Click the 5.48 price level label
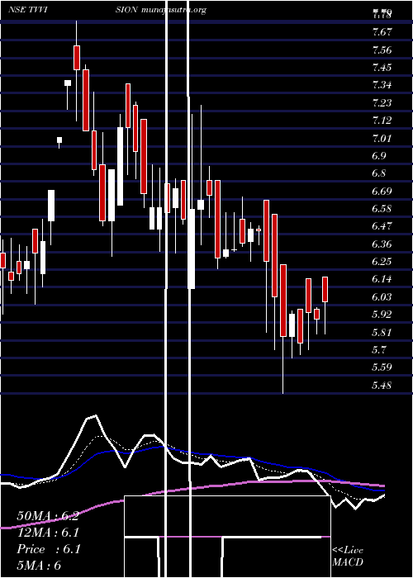Image resolution: width=413 pixels, height=578 pixels. coord(382,386)
